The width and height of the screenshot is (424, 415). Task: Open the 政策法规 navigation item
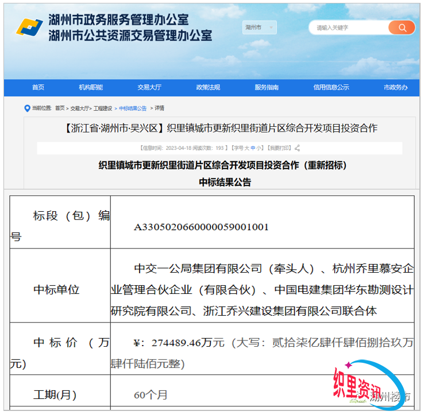(x=208, y=87)
